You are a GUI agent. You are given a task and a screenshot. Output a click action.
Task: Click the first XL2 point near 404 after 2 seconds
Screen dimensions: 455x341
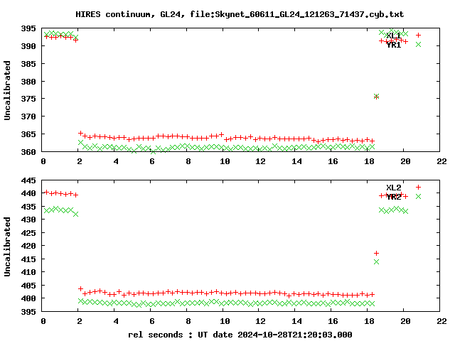point(80,289)
